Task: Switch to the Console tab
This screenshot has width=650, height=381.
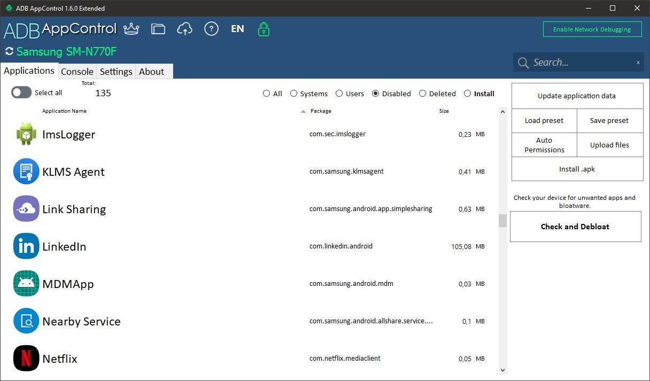Action: tap(78, 72)
